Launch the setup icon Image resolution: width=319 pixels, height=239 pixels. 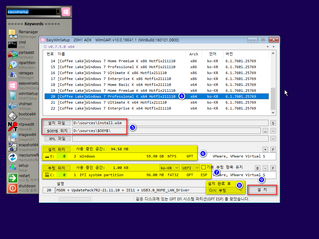coord(12,167)
